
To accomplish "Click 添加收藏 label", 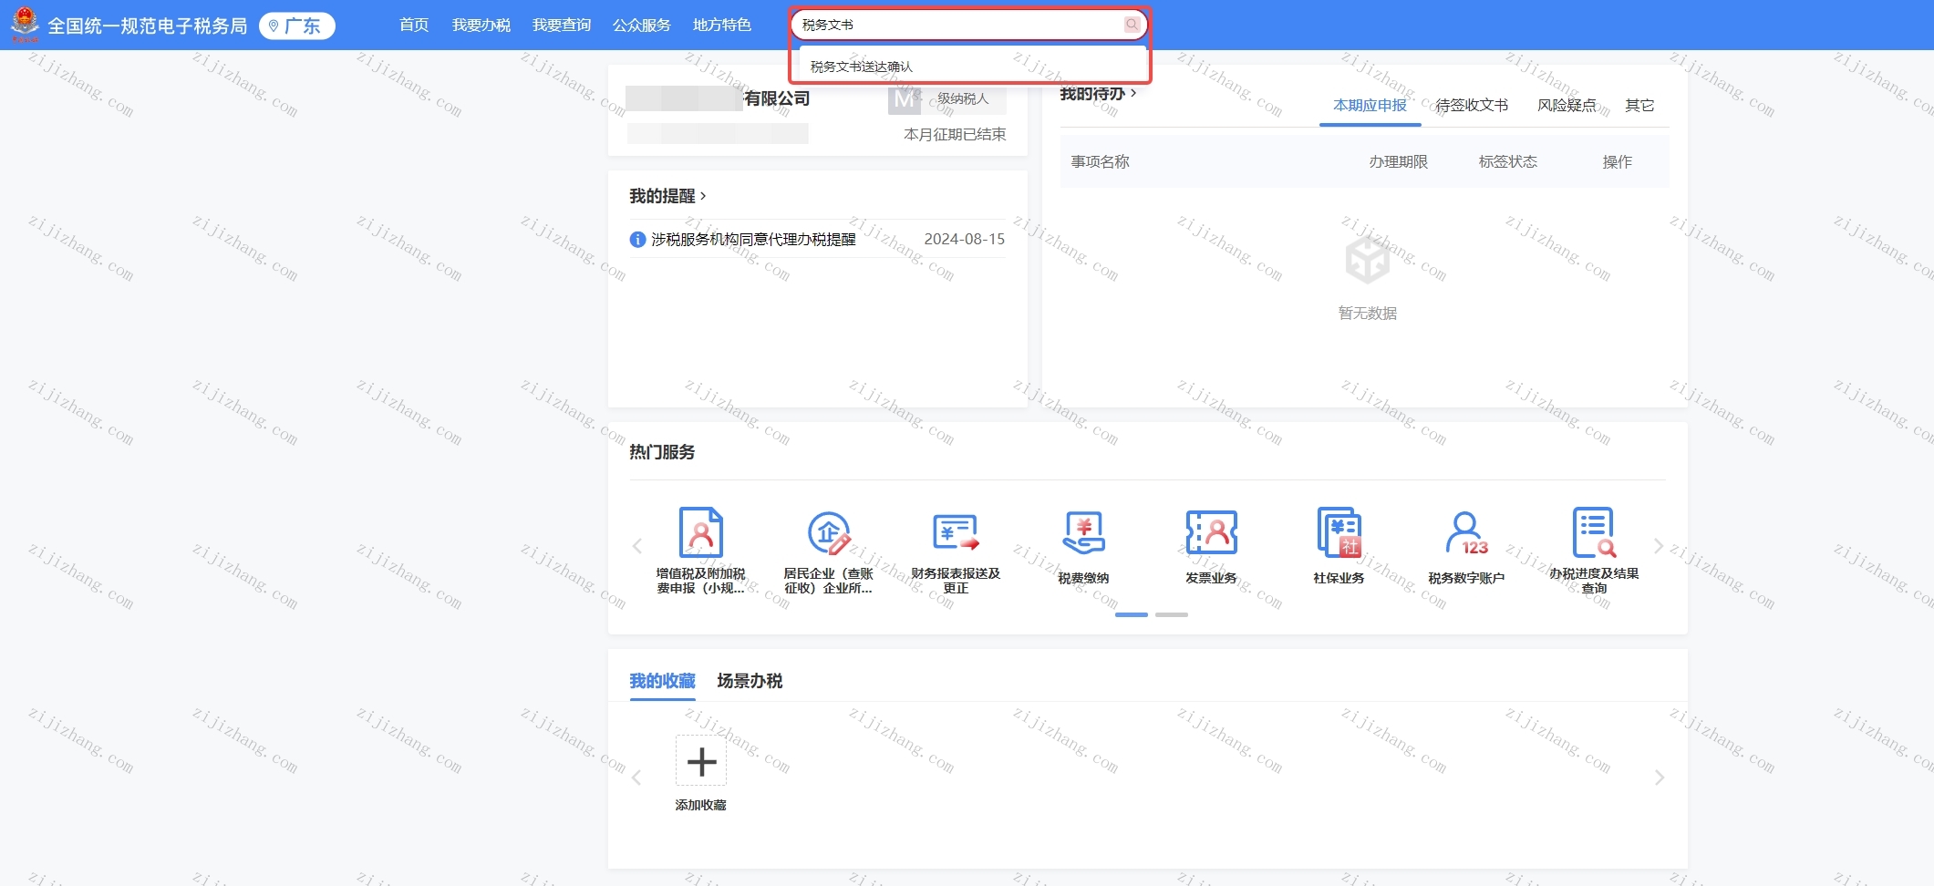I will coord(701,805).
